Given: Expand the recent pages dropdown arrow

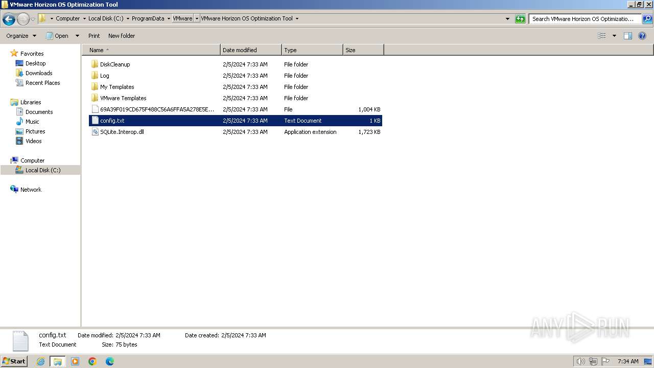Looking at the screenshot, I should 33,19.
